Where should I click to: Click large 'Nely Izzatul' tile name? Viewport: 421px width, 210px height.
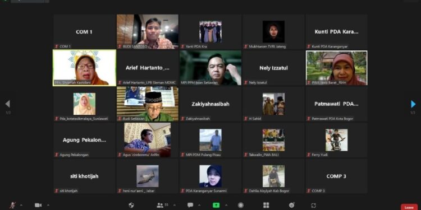click(273, 68)
